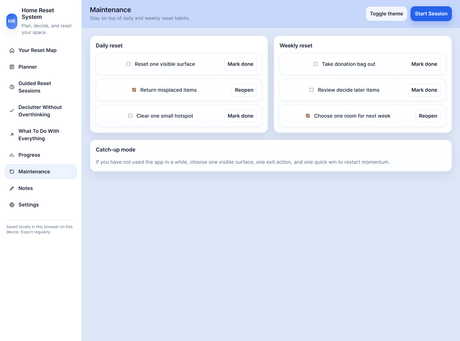Reopen Choose one room for next week
The width and height of the screenshot is (460, 341).
428,116
